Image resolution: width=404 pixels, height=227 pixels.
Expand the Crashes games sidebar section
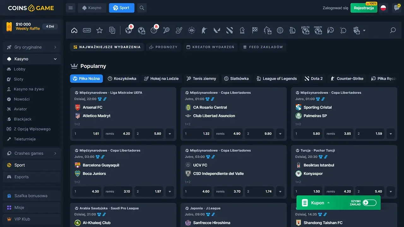pyautogui.click(x=32, y=153)
